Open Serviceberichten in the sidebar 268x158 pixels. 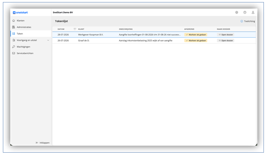click(x=31, y=53)
